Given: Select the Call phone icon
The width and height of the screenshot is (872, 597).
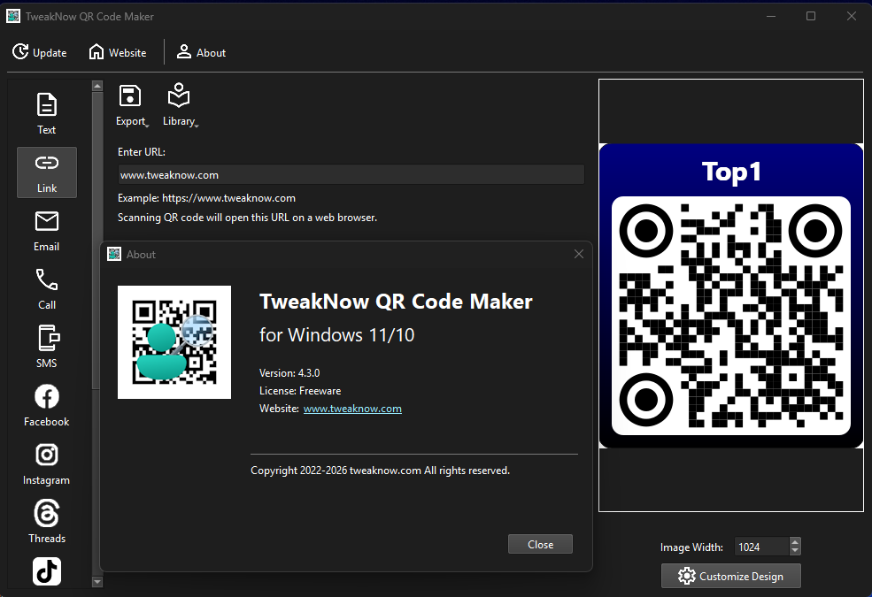Looking at the screenshot, I should click(46, 289).
